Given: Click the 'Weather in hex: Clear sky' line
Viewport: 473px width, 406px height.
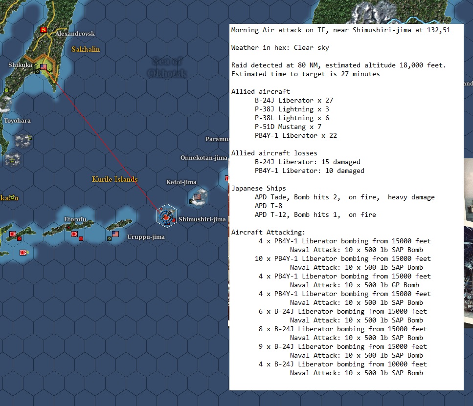Looking at the screenshot, I should click(280, 47).
